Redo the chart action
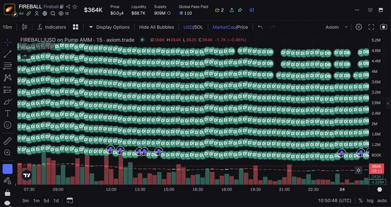This screenshot has height=207, width=391. [273, 27]
